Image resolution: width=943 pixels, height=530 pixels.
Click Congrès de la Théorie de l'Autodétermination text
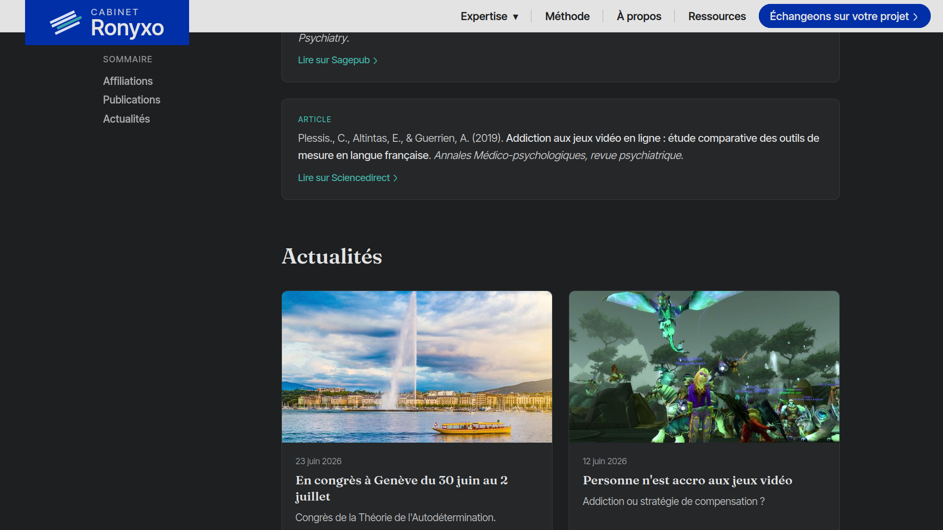tap(395, 518)
